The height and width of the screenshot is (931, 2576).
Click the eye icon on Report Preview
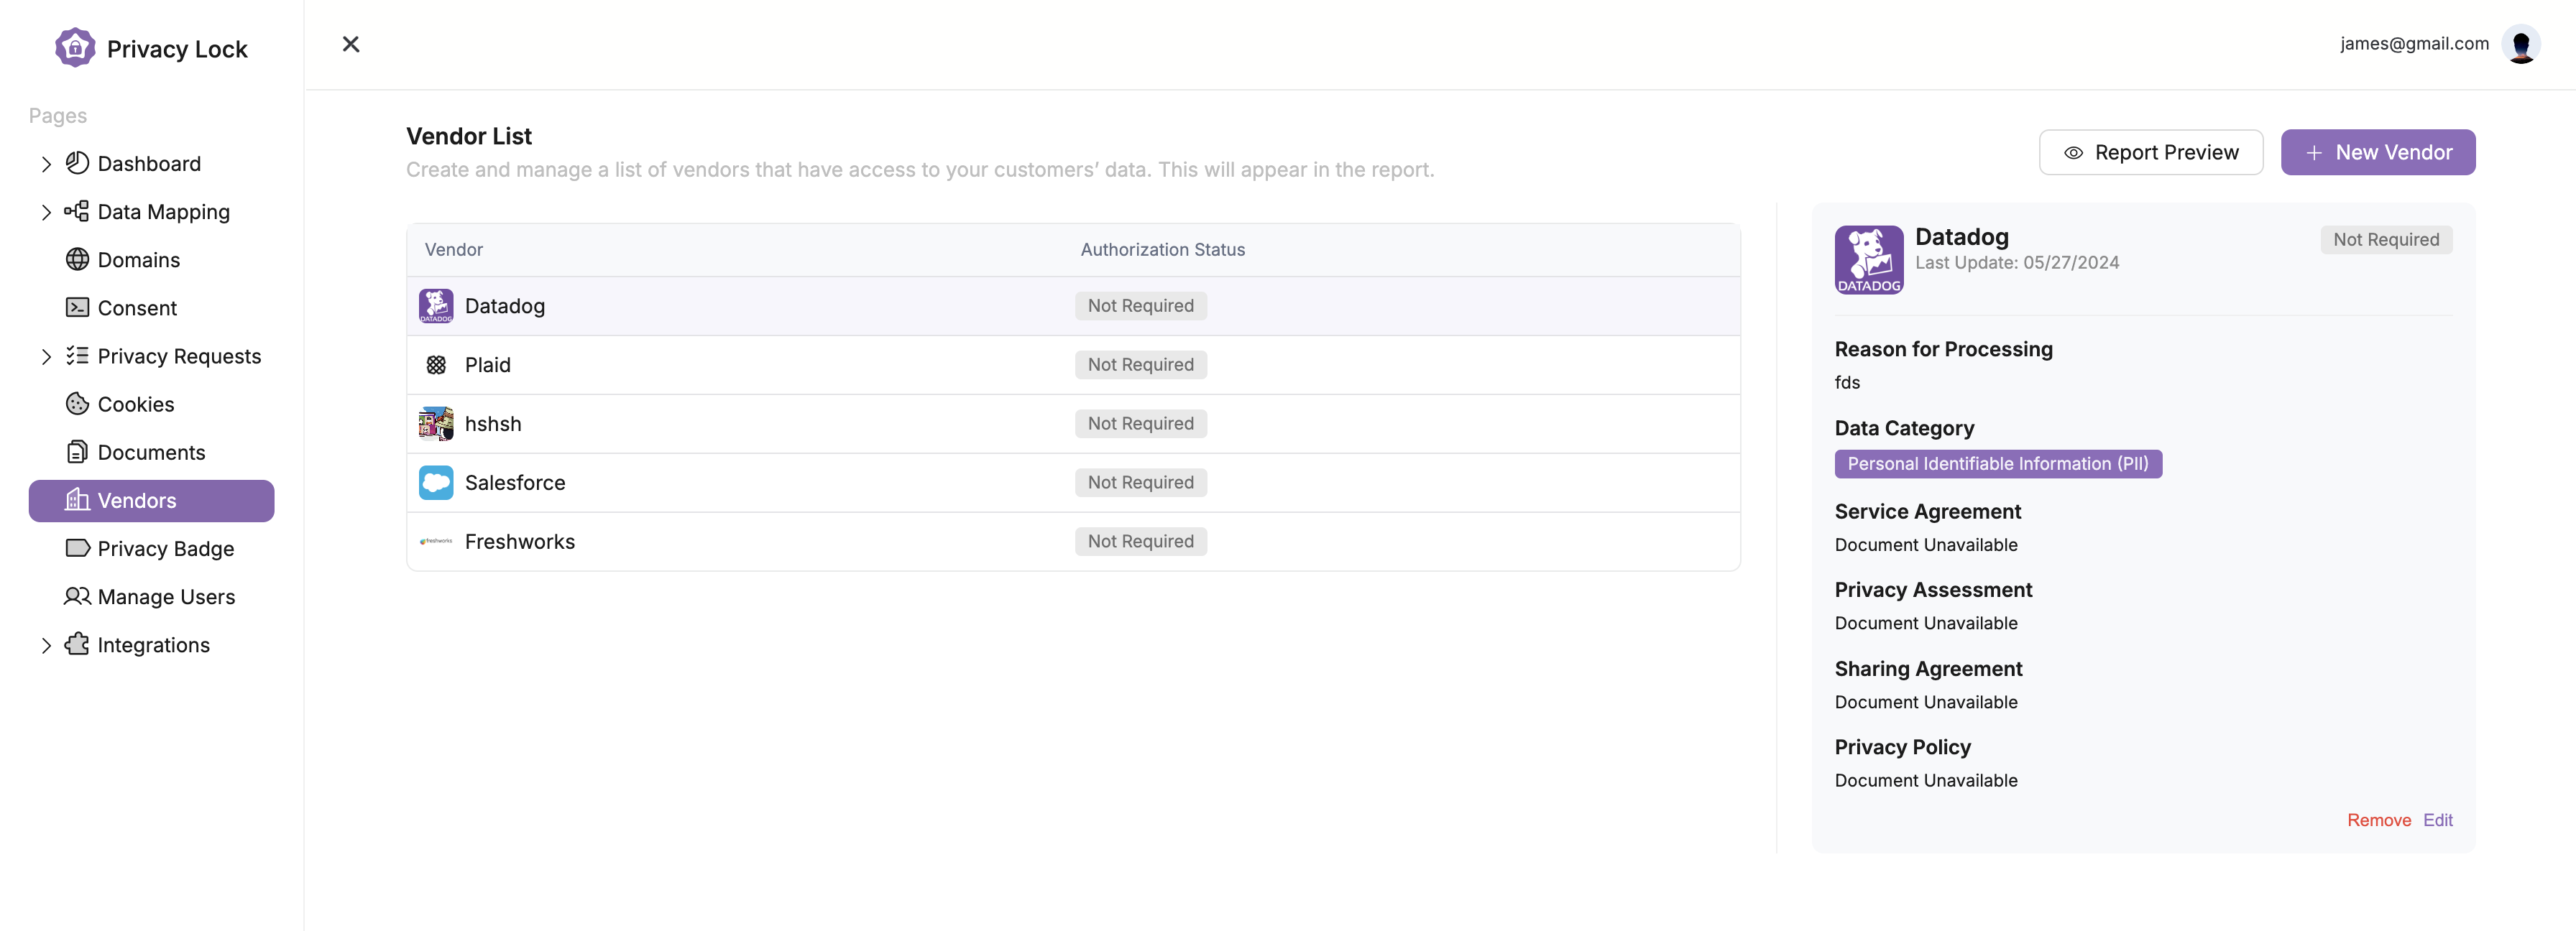click(2074, 153)
